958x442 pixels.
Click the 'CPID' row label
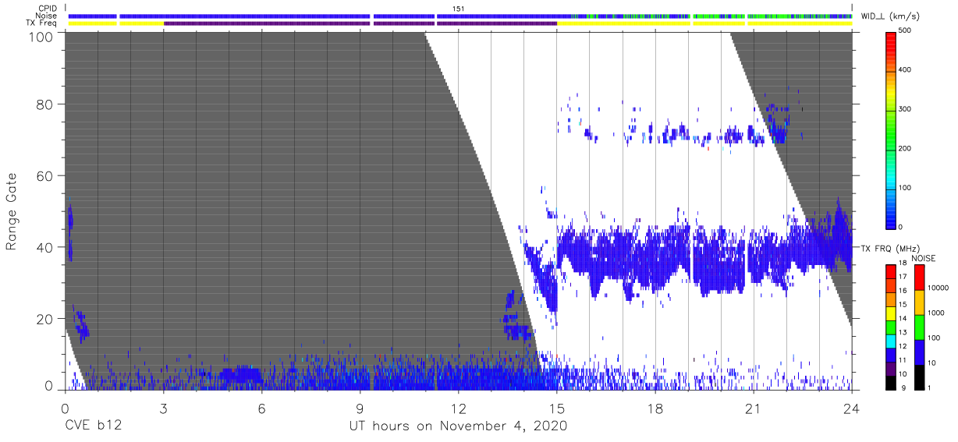tap(48, 9)
